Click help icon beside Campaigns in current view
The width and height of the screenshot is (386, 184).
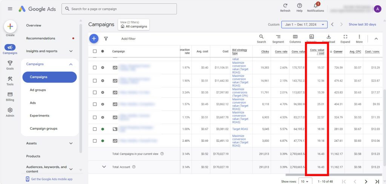coord(162,154)
